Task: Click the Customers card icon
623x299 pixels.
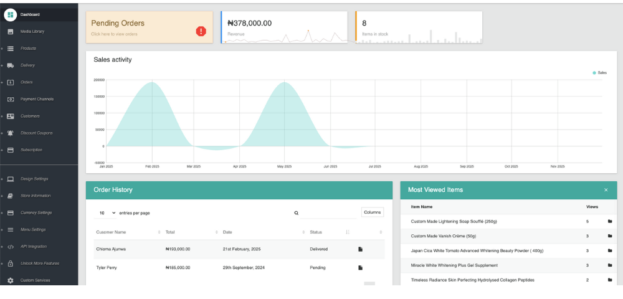Action: [11, 116]
